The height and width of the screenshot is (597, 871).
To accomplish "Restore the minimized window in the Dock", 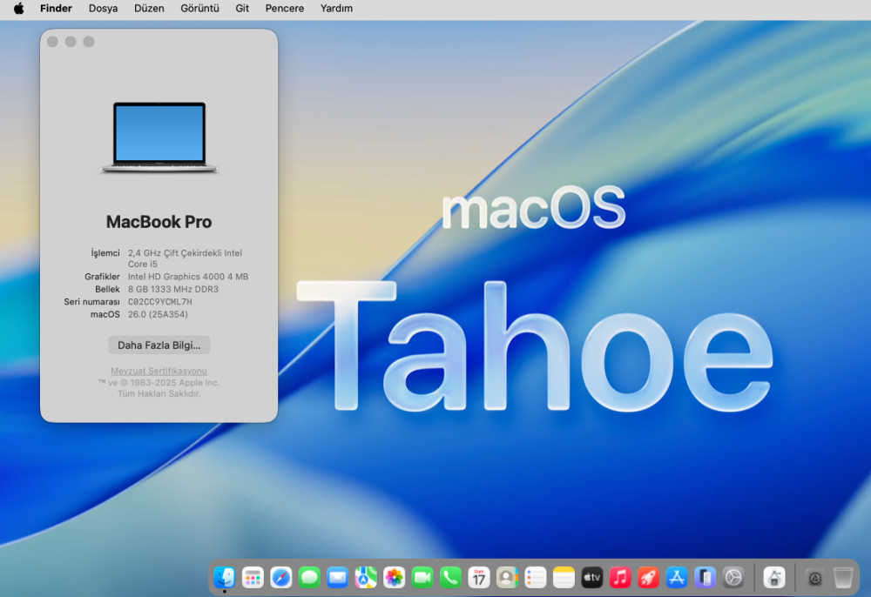I will tap(815, 578).
